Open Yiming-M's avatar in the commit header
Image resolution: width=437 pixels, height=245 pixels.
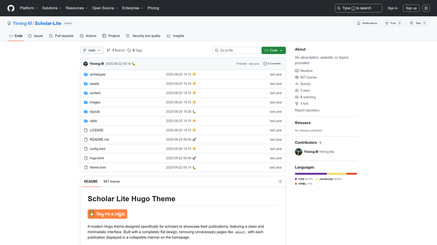[x=86, y=64]
